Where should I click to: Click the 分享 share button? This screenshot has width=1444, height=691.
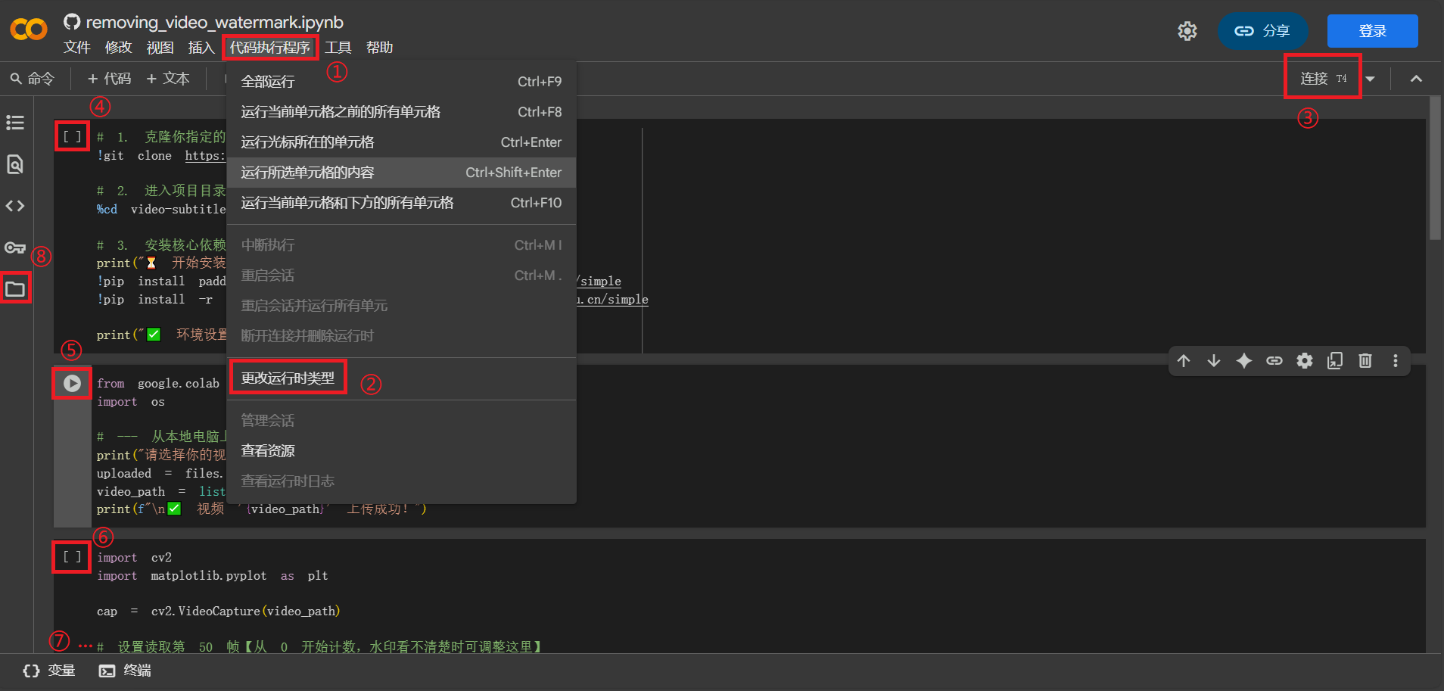[1262, 31]
